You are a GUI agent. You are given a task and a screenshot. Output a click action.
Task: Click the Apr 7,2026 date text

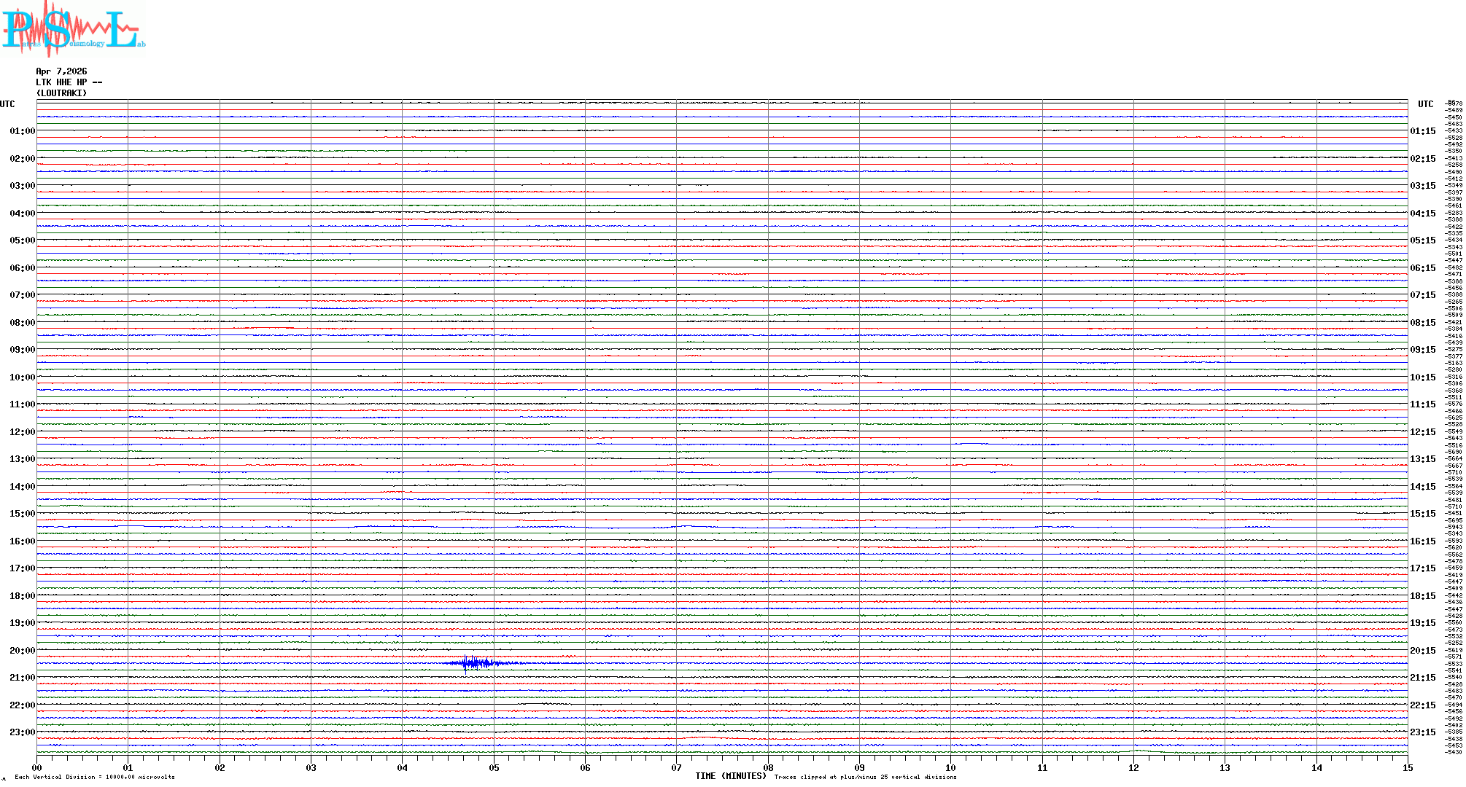[x=61, y=71]
